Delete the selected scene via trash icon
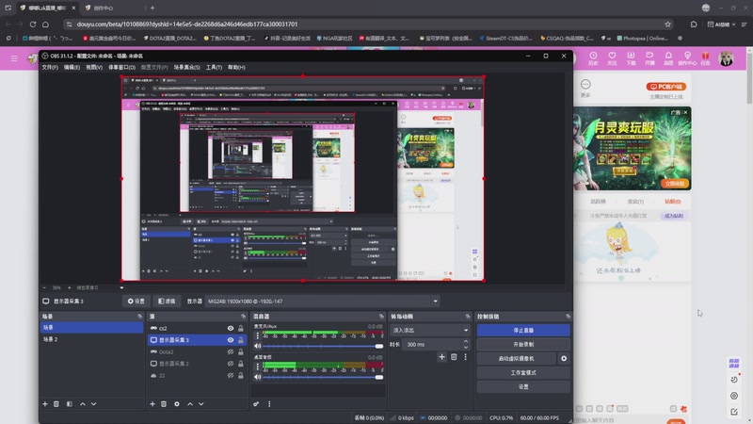Image resolution: width=753 pixels, height=424 pixels. (56, 404)
